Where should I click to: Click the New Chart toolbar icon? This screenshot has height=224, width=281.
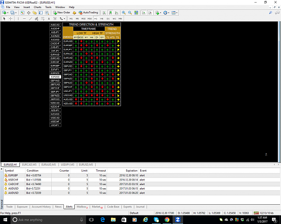[x=4, y=13]
